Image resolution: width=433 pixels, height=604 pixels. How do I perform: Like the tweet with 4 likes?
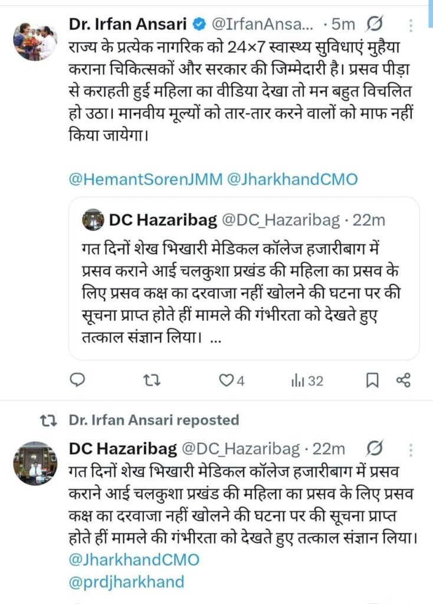coord(226,381)
